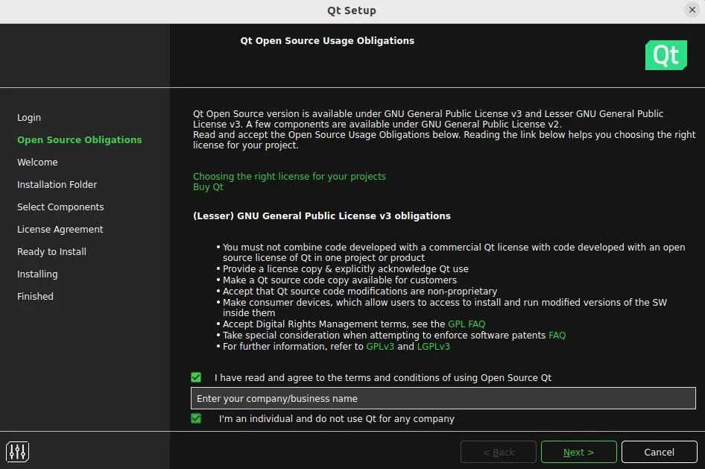Open Choosing the right license for your projects
705x469 pixels.
click(289, 176)
